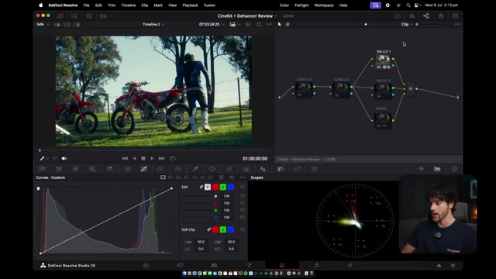Reset all curves with the reset icon

[x=232, y=177]
